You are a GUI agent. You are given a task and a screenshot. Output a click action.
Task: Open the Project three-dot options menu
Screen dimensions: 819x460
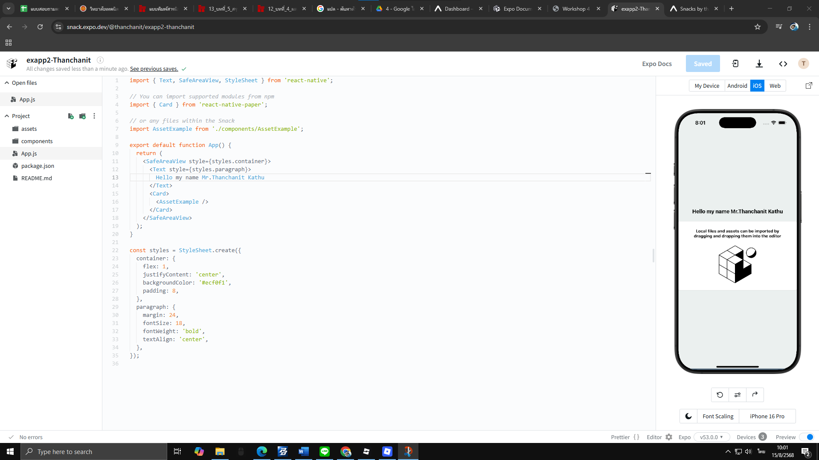[94, 116]
